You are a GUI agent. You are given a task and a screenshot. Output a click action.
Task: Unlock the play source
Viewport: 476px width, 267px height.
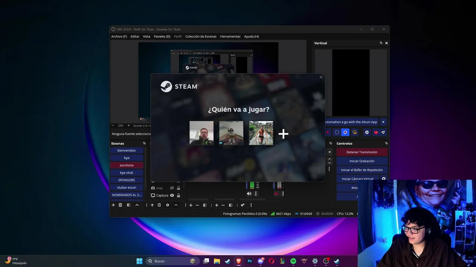click(178, 188)
